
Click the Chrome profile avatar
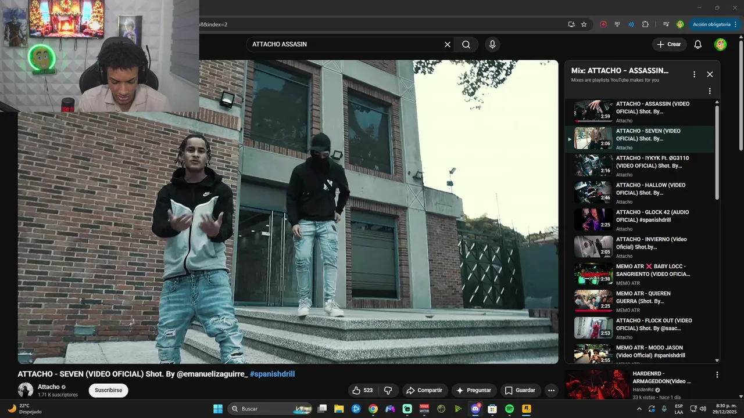point(680,24)
